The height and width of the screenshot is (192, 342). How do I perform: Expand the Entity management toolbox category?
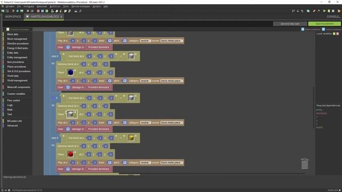(x=17, y=57)
